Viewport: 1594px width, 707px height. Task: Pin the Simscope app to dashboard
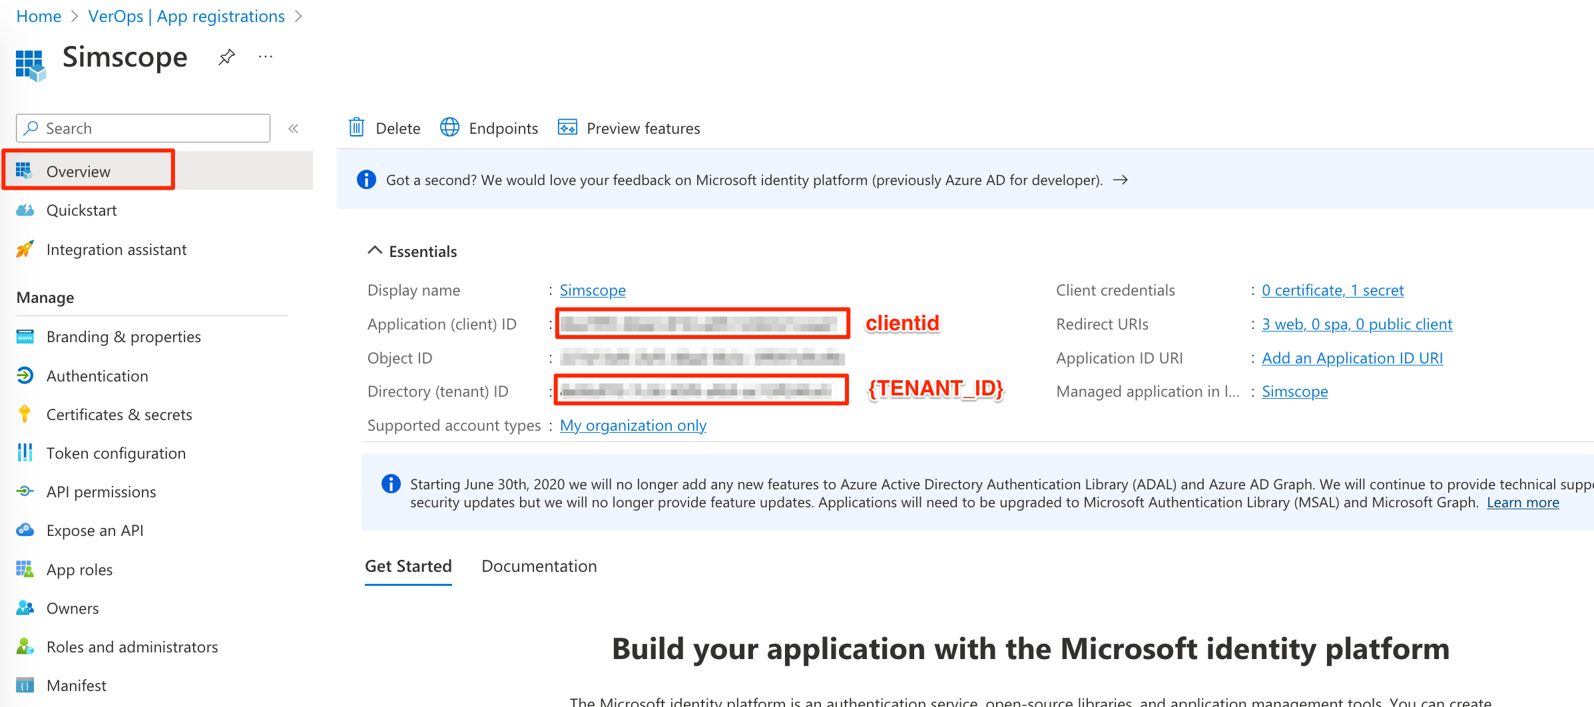227,57
